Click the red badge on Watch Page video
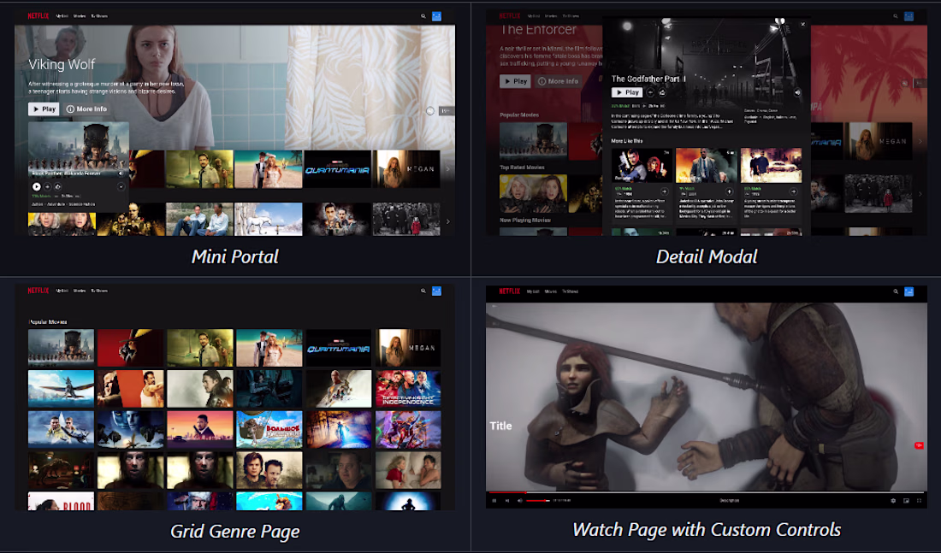Viewport: 941px width, 553px height. pos(919,445)
